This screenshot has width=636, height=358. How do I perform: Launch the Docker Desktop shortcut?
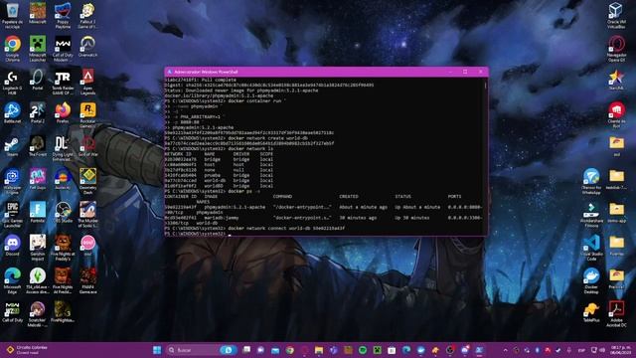point(591,280)
